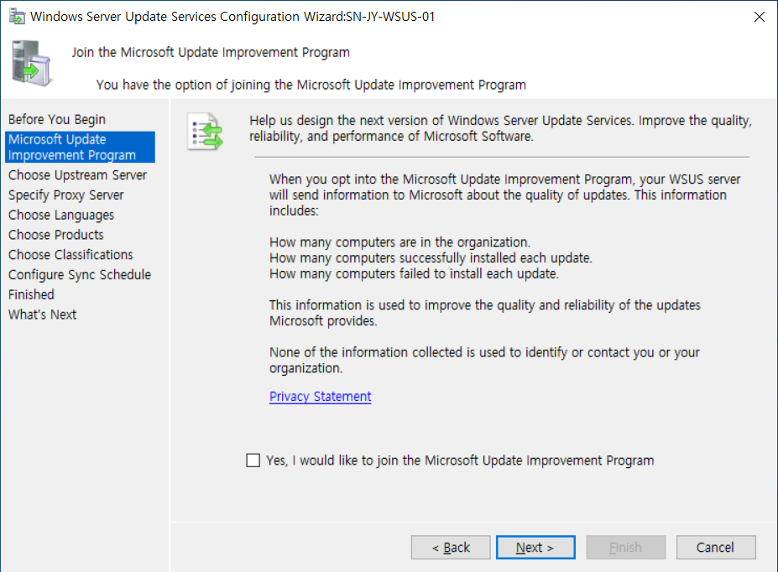Screen dimensions: 778x572
Task: Click the subtitle 'You have the option of joining'
Action: 311,85
